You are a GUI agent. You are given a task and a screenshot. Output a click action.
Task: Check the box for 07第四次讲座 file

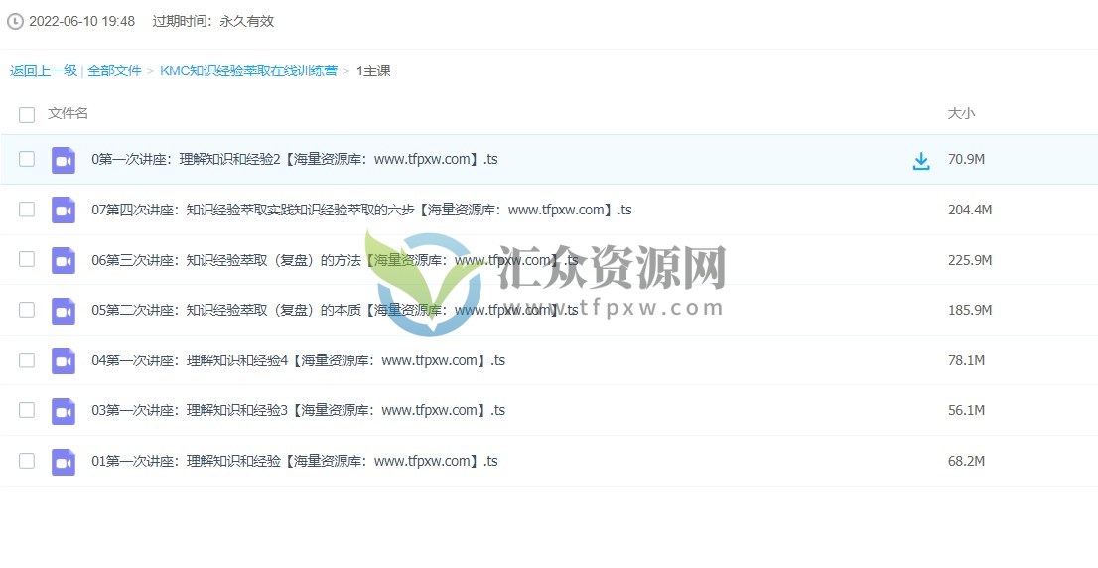tap(27, 210)
